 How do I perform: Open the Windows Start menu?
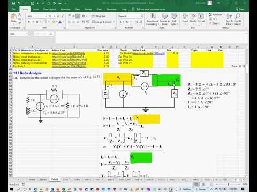click(x=11, y=189)
